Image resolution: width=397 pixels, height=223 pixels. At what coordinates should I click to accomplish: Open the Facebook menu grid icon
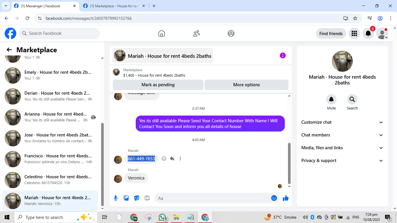tap(354, 33)
